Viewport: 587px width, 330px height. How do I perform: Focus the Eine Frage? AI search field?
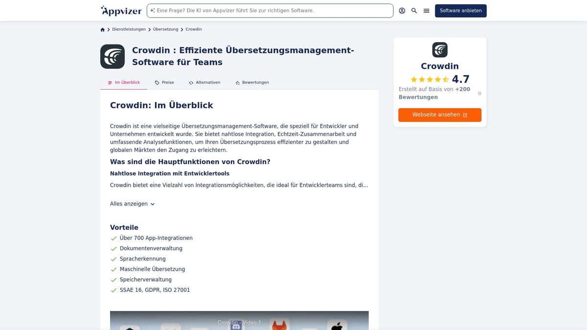click(x=270, y=10)
